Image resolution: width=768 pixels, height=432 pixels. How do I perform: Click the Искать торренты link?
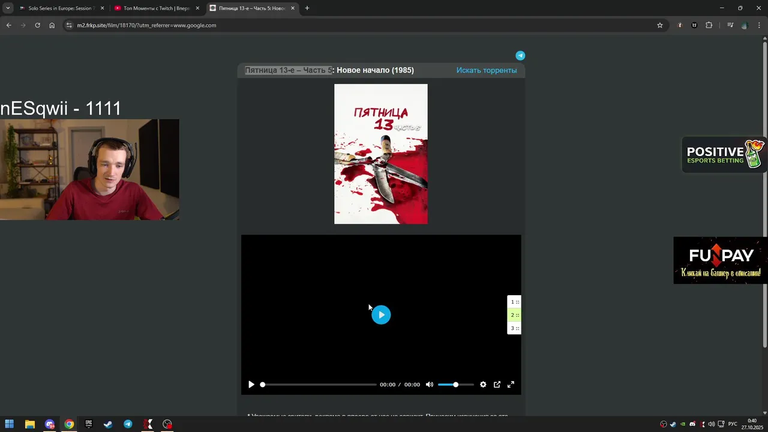point(486,70)
